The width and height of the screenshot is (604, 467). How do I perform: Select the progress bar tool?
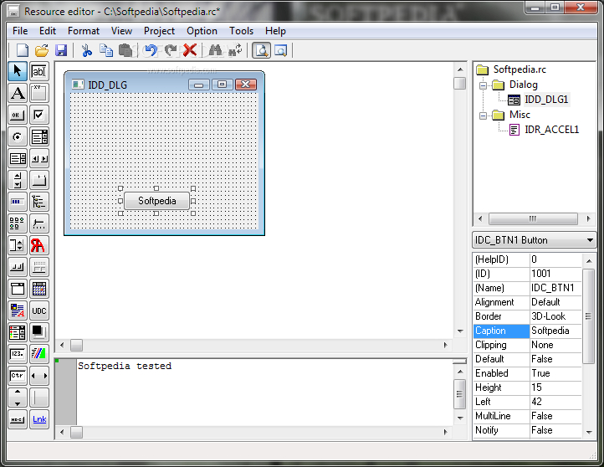click(18, 202)
